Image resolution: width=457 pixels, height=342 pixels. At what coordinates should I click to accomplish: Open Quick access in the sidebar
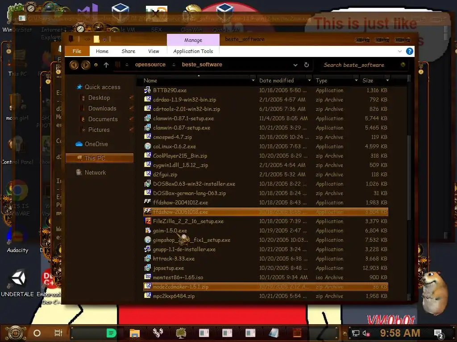[99, 87]
